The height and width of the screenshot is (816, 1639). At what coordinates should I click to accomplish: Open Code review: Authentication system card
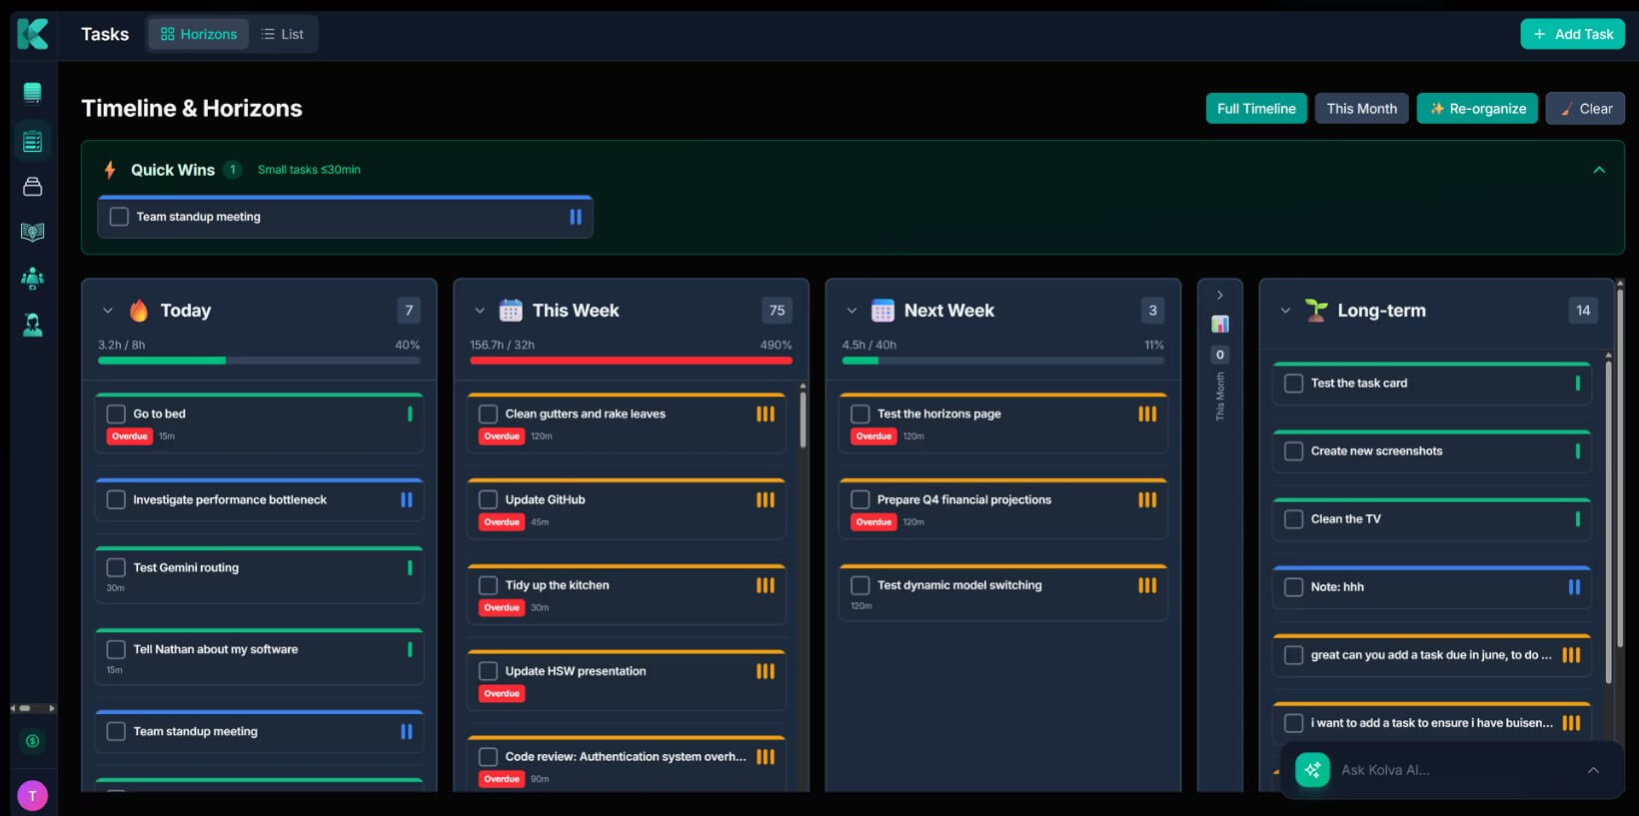click(627, 764)
